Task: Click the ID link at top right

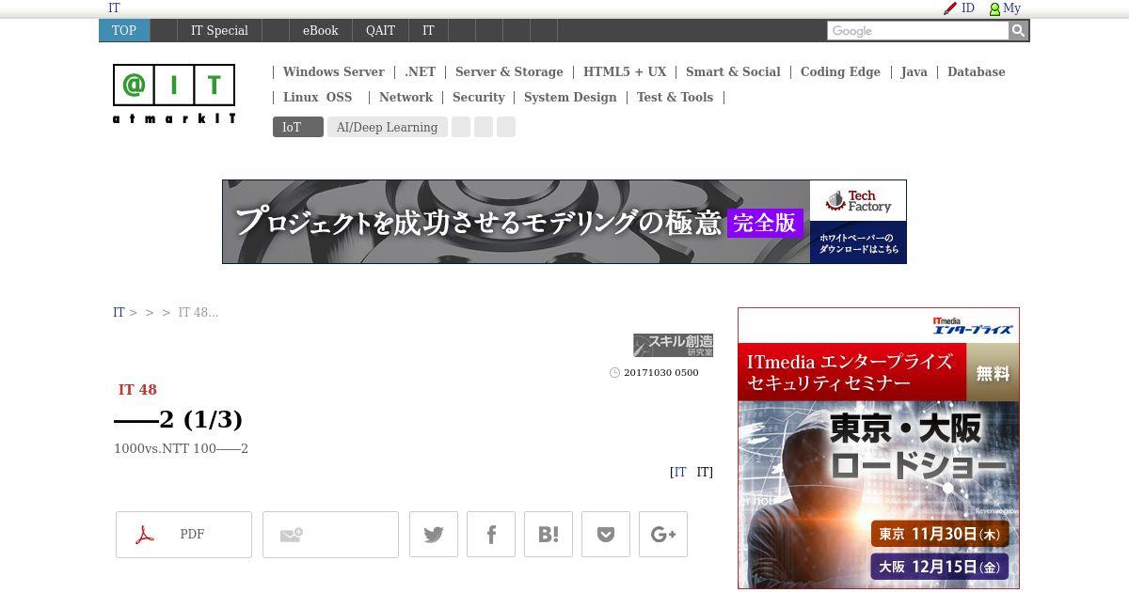Action: pos(968,8)
